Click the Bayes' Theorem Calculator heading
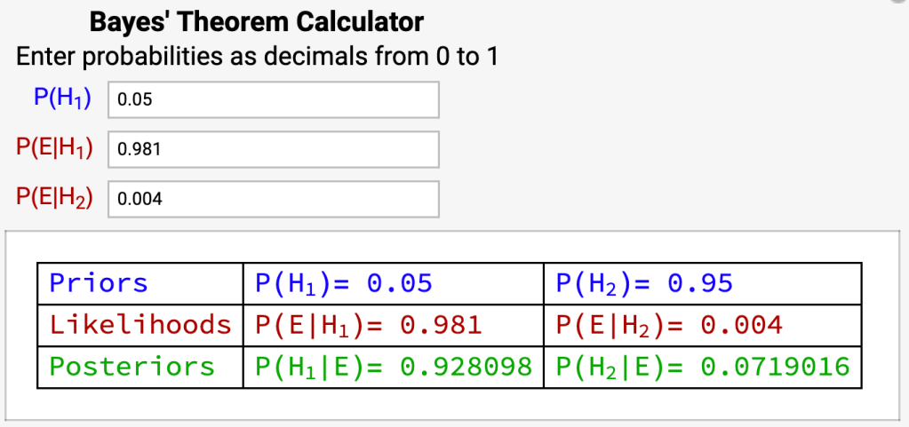Image resolution: width=909 pixels, height=427 pixels. (x=257, y=21)
